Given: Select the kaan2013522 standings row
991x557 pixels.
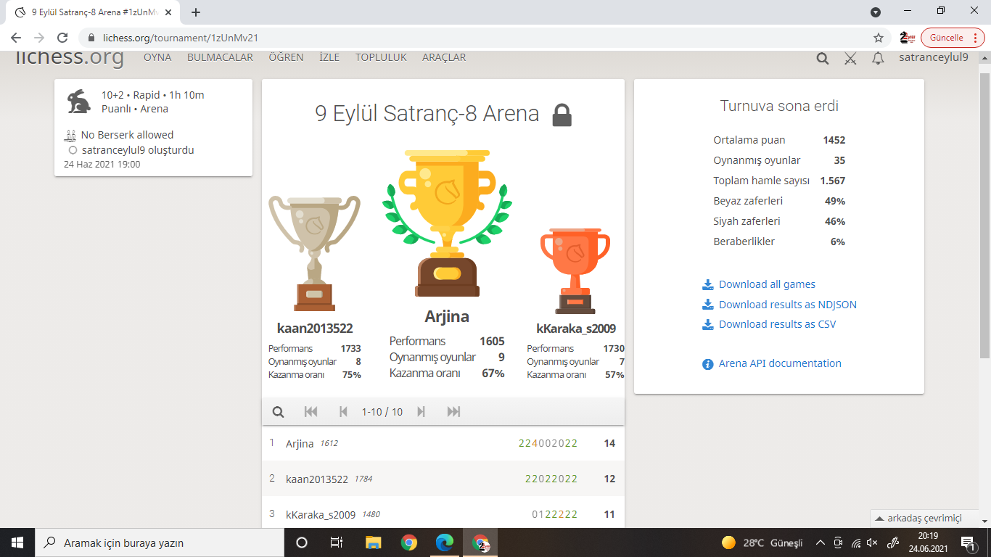Looking at the screenshot, I should point(443,479).
